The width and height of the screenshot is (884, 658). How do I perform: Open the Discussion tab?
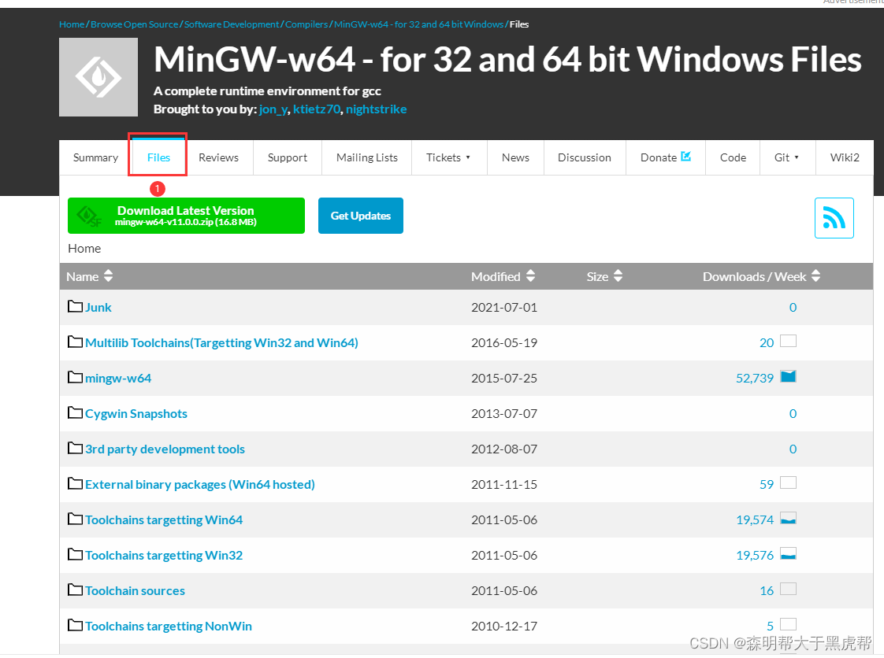pos(585,157)
